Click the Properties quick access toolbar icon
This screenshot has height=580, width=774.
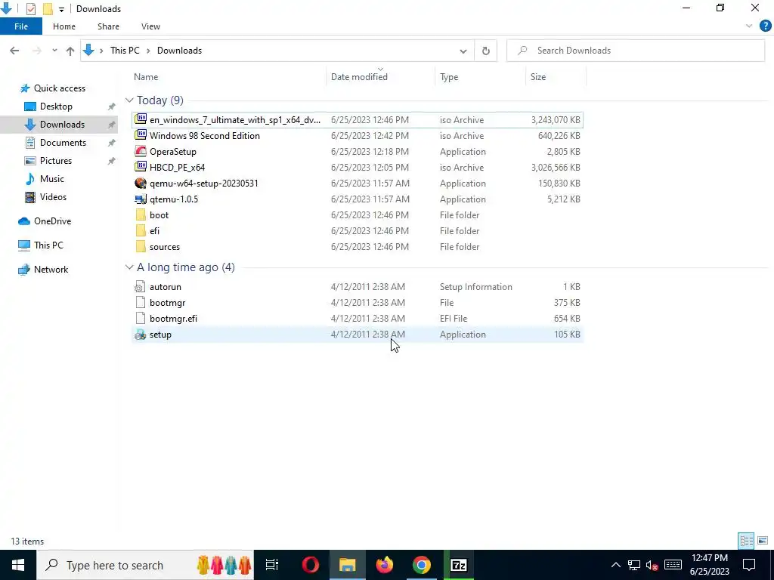(30, 9)
